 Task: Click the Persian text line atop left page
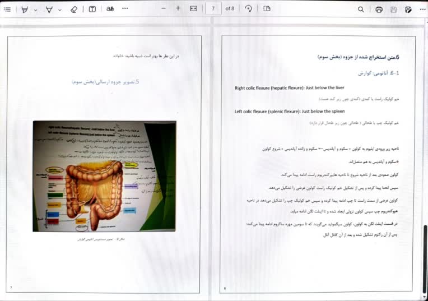click(146, 56)
